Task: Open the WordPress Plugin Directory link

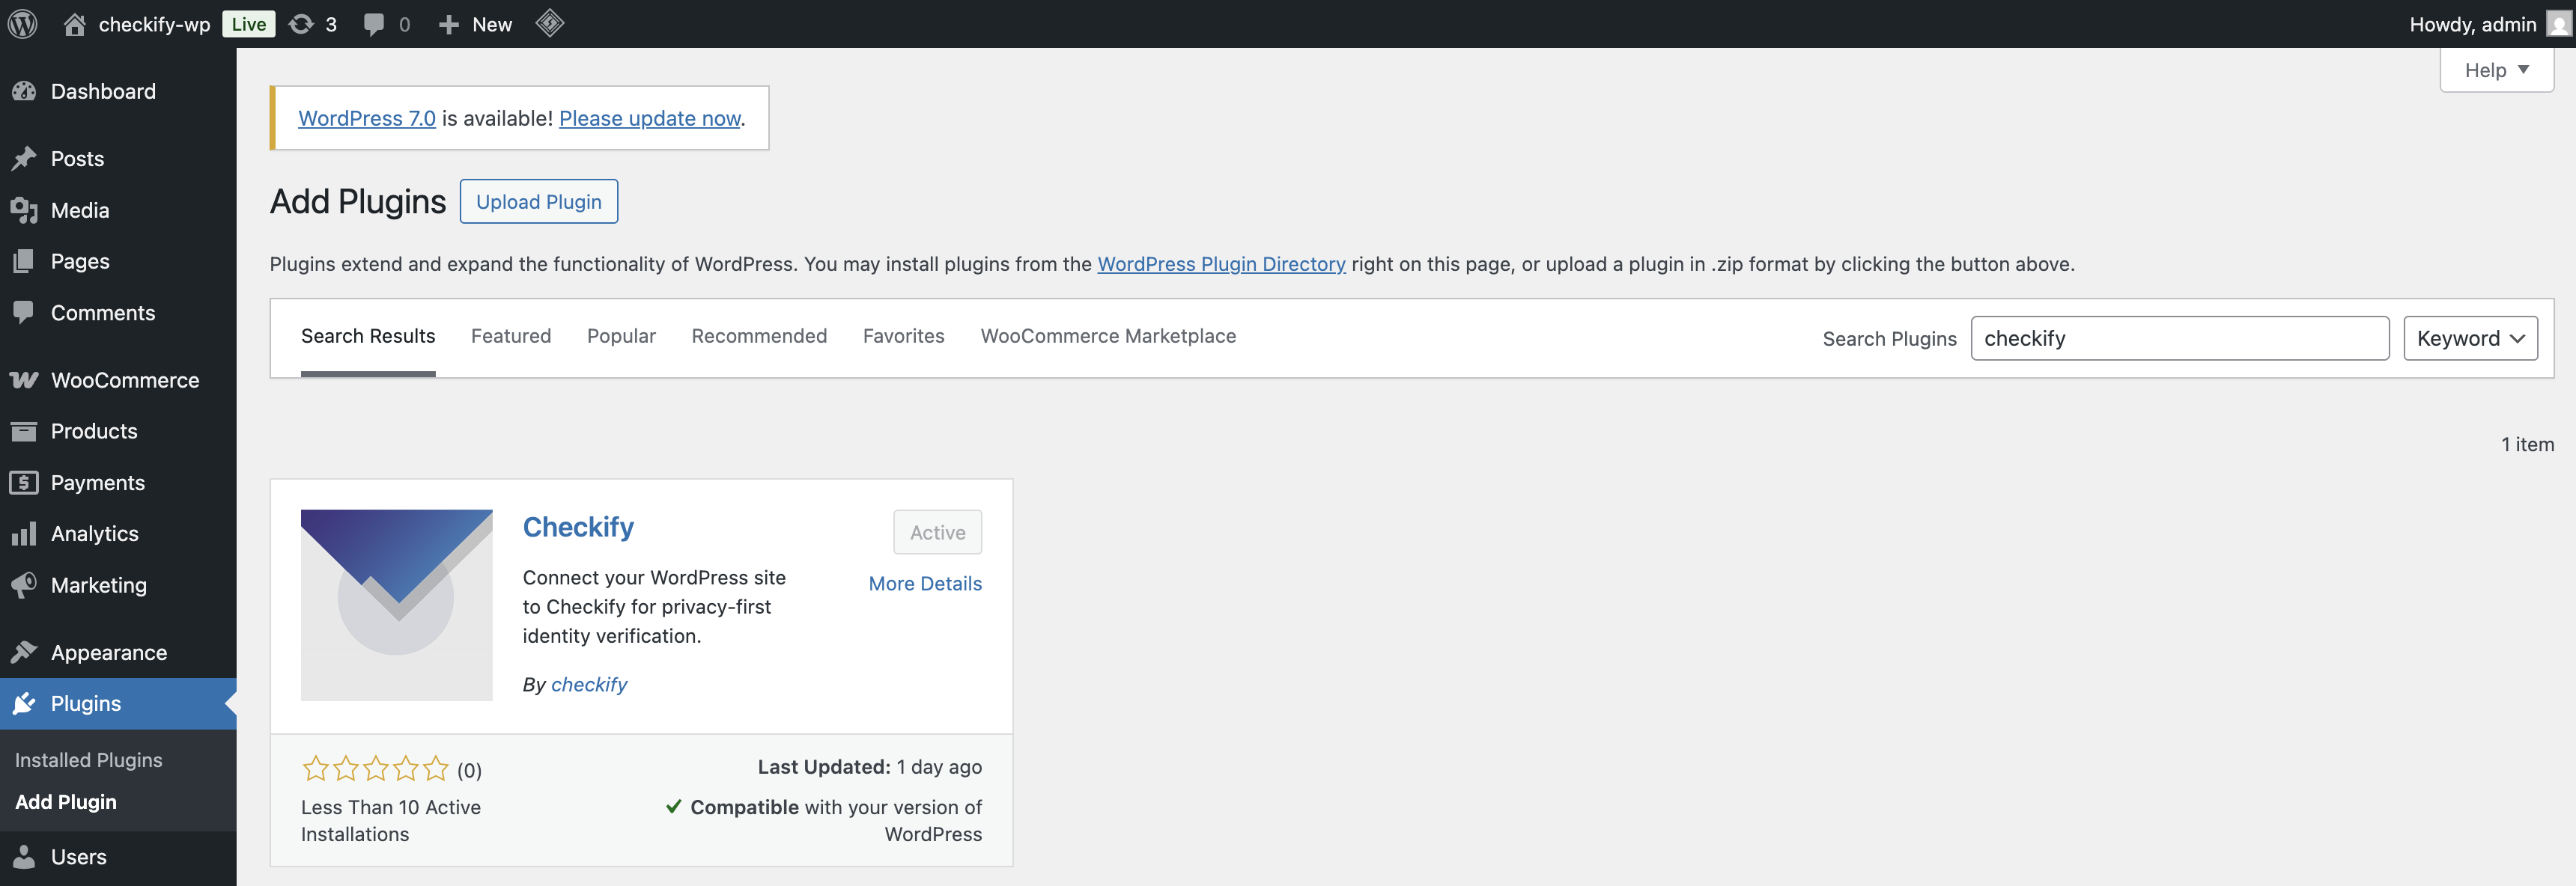Action: click(1221, 263)
